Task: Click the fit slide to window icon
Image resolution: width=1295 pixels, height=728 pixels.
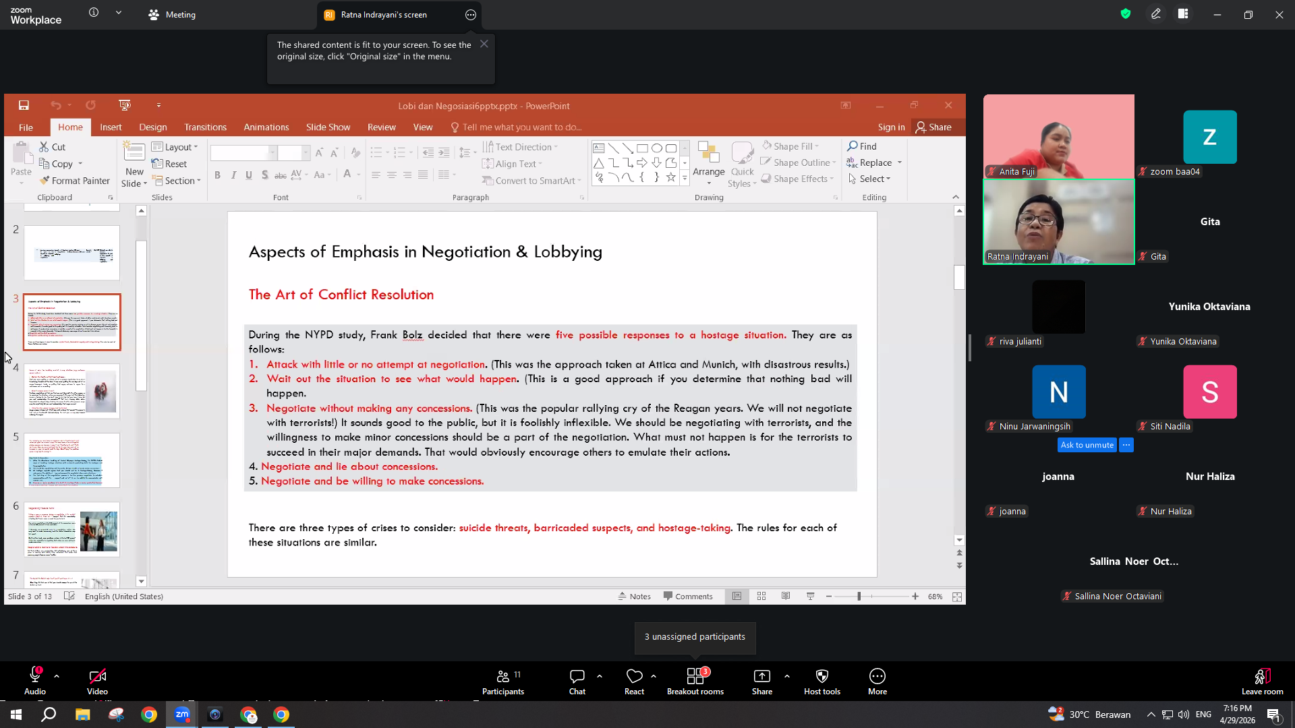Action: point(957,597)
